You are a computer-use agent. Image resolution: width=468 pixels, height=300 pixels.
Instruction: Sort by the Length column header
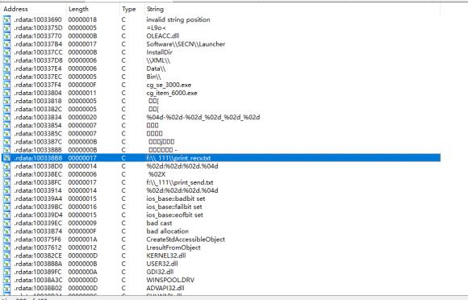[x=78, y=9]
